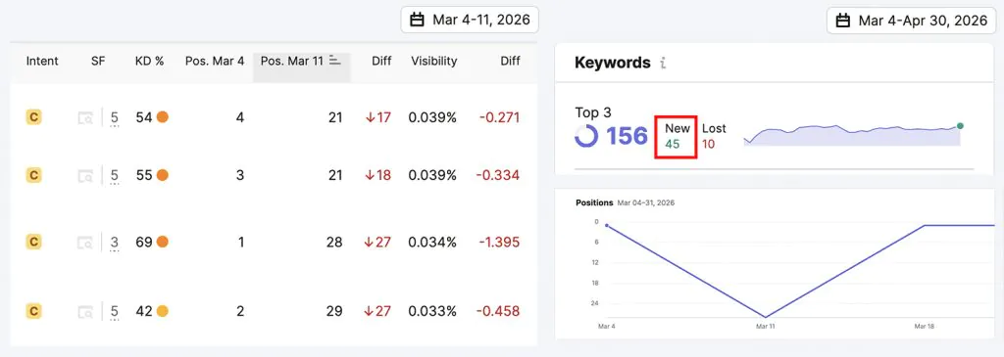This screenshot has height=357, width=1004.
Task: Click the Top 3 sparkline trend chart
Action: tap(853, 135)
